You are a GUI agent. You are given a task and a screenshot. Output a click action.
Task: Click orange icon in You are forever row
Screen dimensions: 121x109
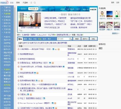coord(55,103)
